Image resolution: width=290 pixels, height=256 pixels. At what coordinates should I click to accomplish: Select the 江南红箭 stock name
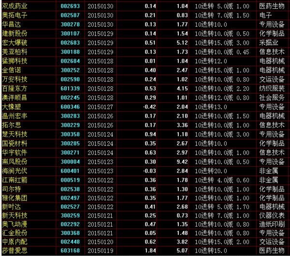(15, 180)
